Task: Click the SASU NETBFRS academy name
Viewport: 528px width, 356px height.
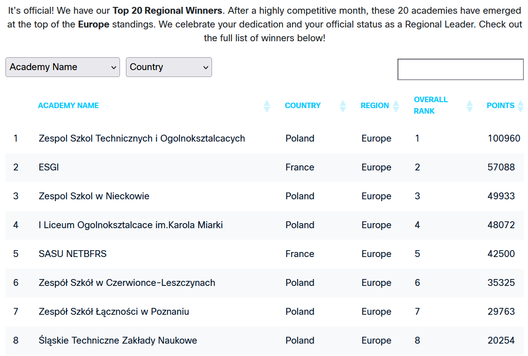Action: [72, 254]
